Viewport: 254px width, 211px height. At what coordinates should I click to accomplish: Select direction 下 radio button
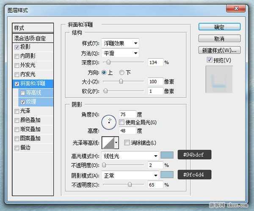121,73
